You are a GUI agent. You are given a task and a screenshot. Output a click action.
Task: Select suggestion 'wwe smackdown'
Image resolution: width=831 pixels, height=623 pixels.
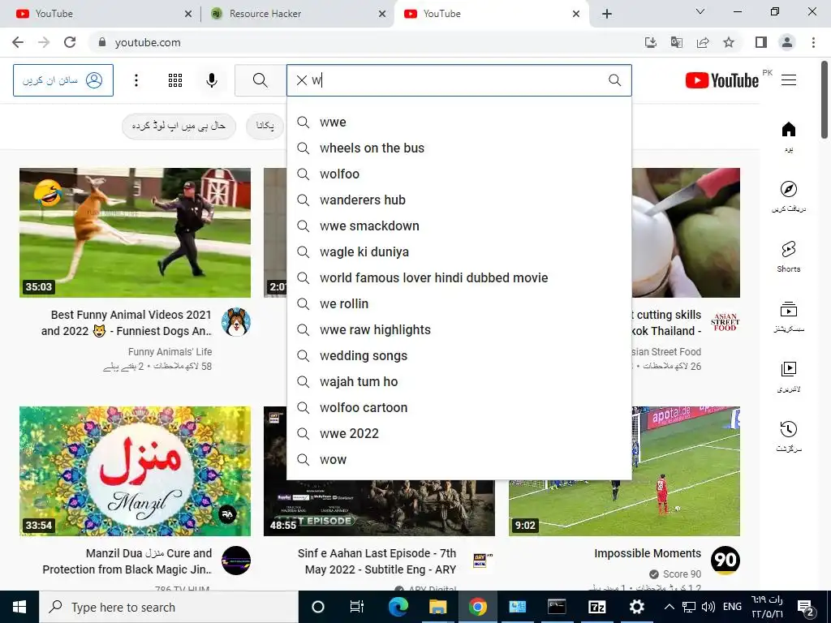pos(459,226)
